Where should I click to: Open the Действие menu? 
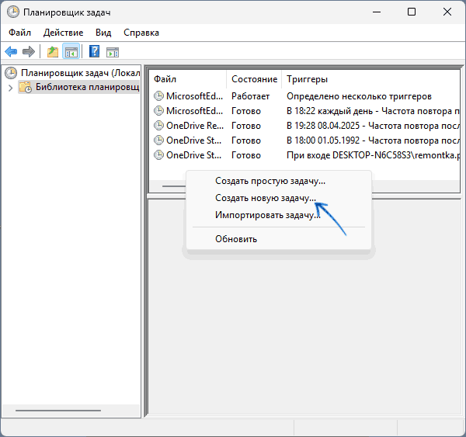point(64,33)
